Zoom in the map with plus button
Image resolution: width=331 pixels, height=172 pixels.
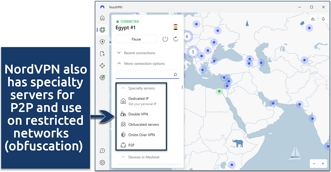click(323, 163)
